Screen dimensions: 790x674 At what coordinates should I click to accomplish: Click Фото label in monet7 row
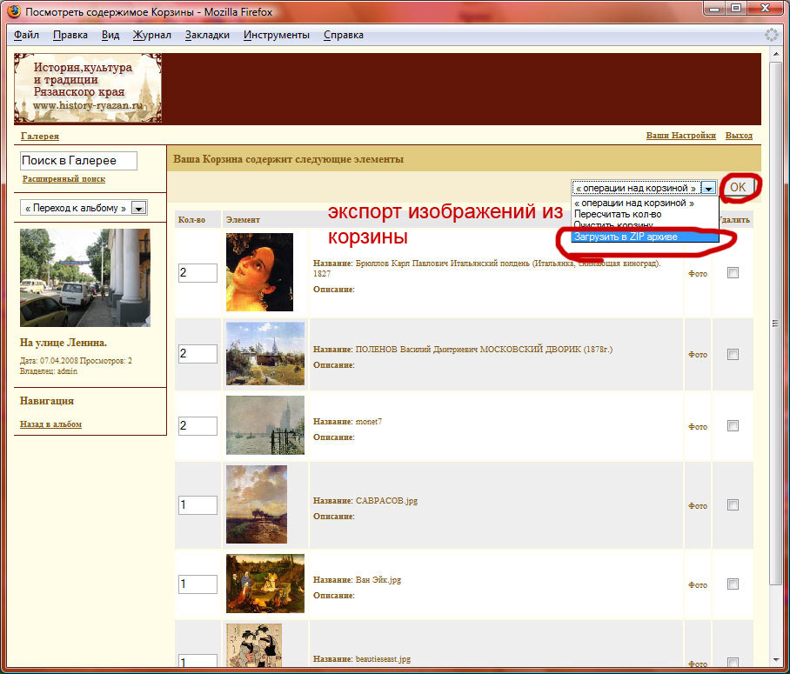698,427
